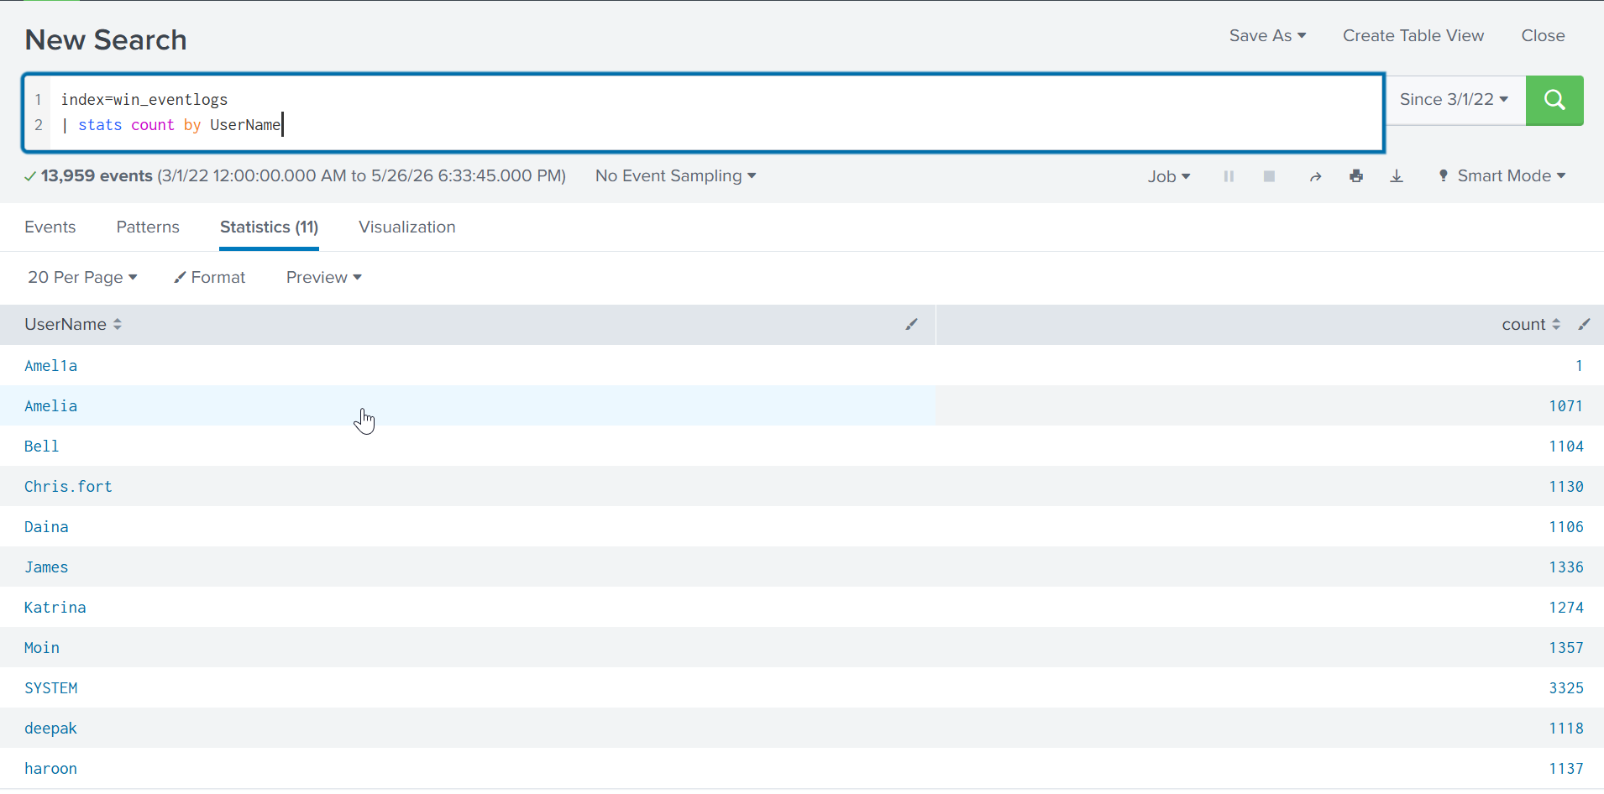Click count value 1130
The width and height of the screenshot is (1604, 794).
click(x=1566, y=486)
